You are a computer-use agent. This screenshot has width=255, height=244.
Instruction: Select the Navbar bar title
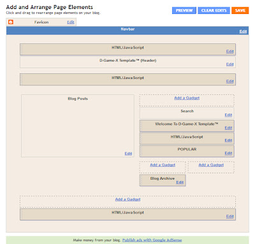pos(127,29)
